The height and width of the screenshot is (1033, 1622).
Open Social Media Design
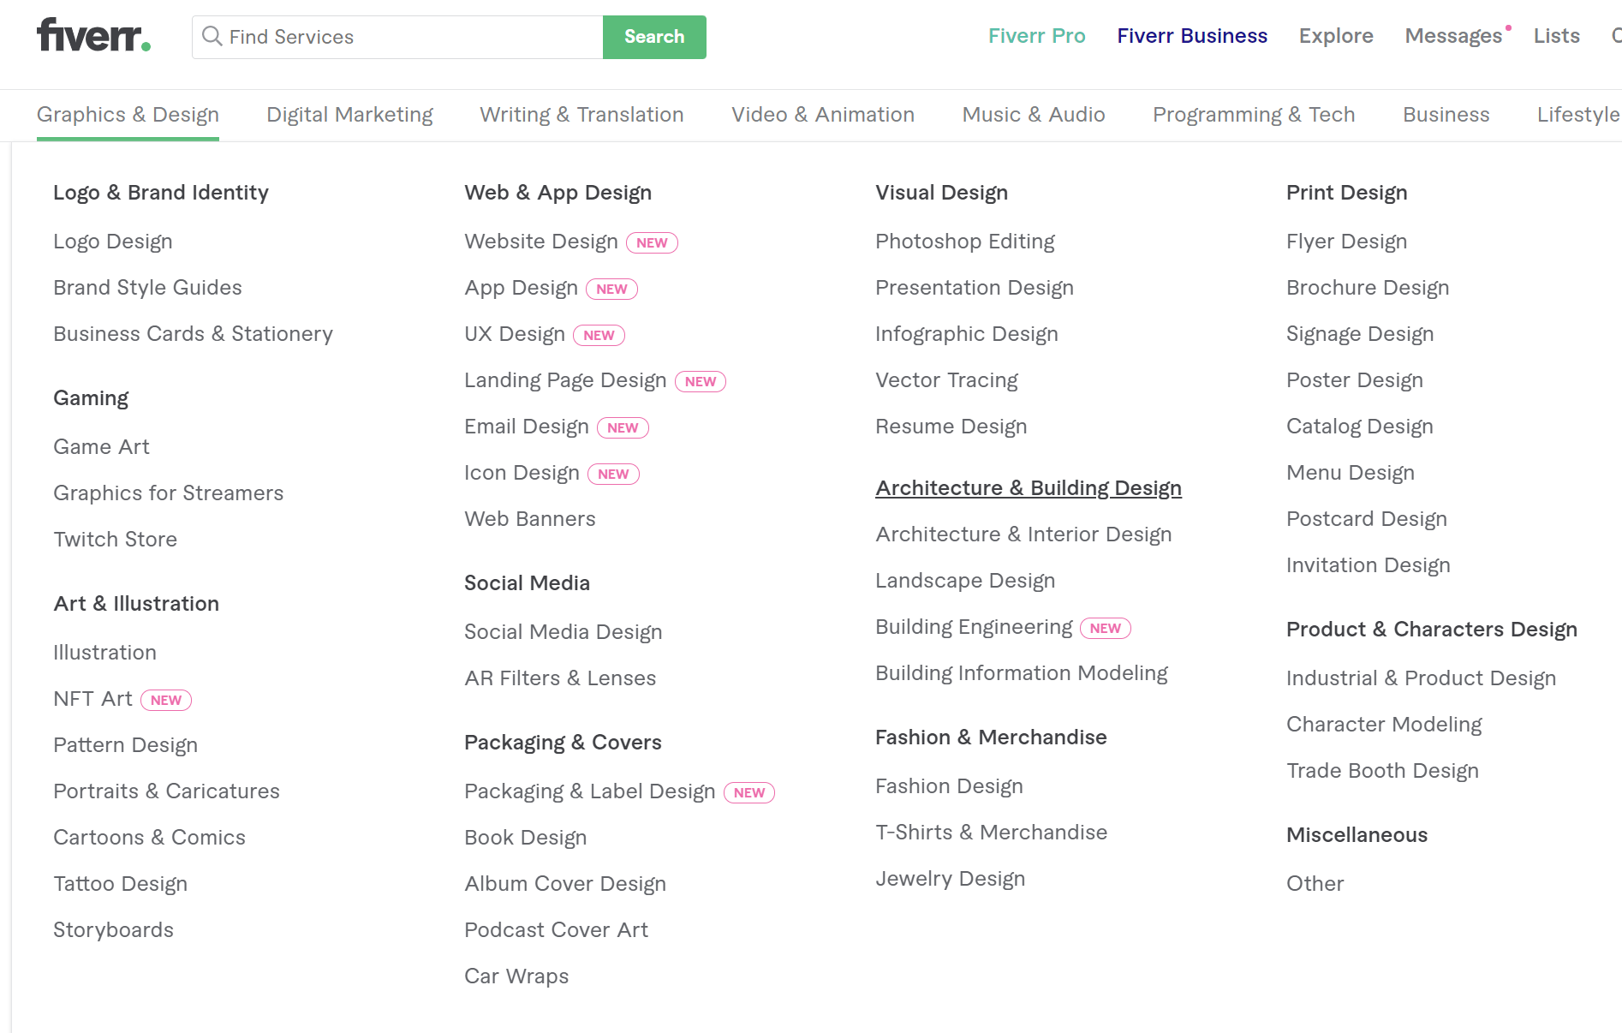pyautogui.click(x=564, y=632)
